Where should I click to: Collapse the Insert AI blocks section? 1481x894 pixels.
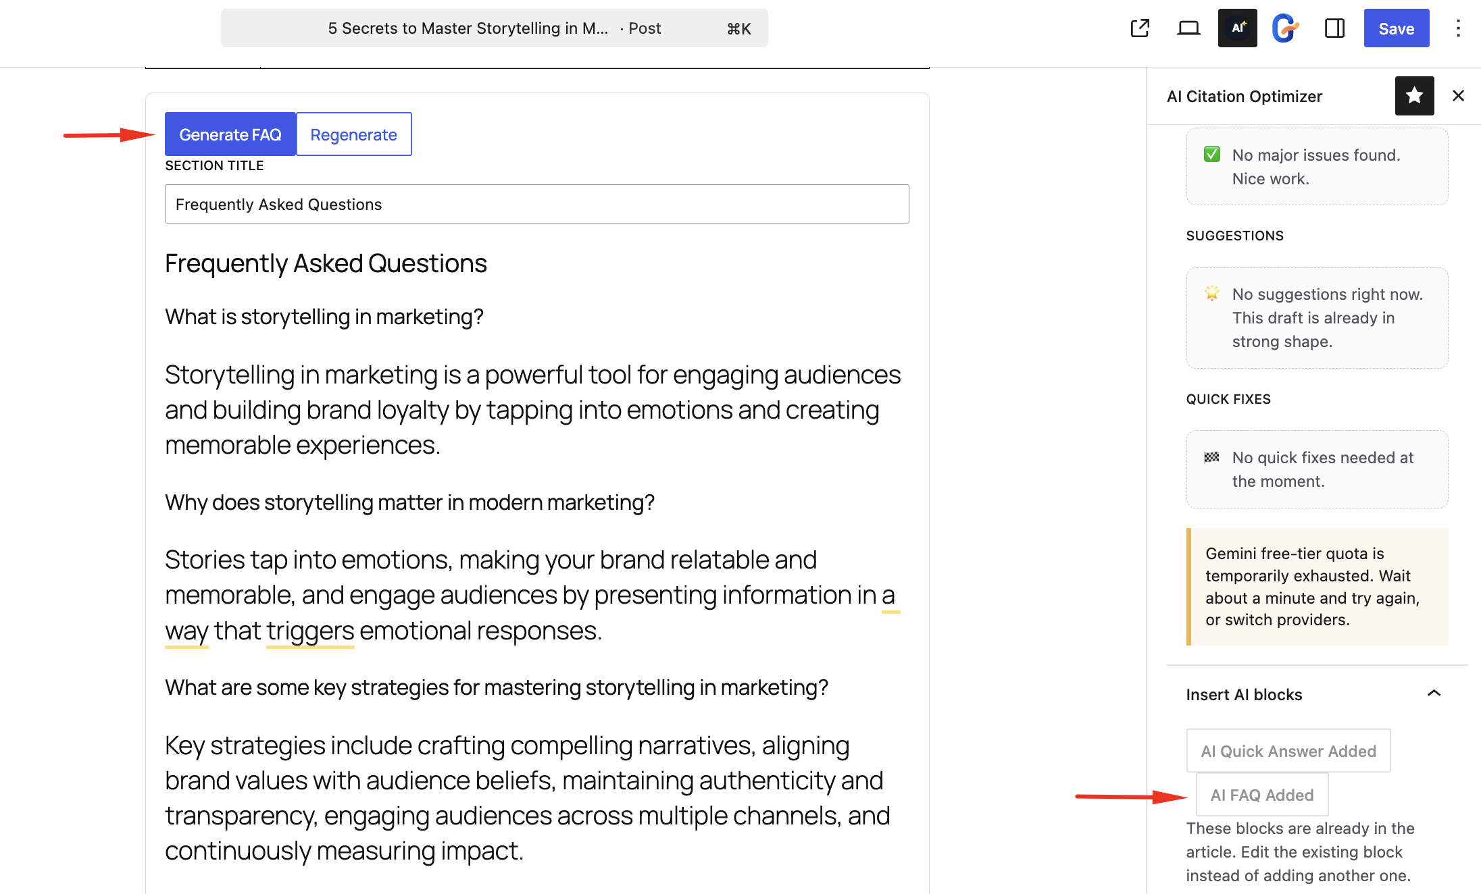pyautogui.click(x=1434, y=694)
